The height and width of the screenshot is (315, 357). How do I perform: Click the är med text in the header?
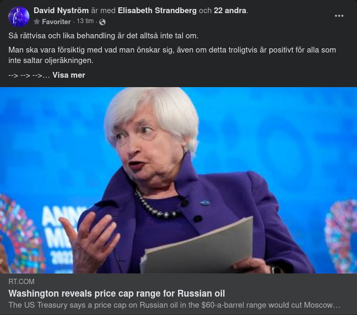[103, 10]
